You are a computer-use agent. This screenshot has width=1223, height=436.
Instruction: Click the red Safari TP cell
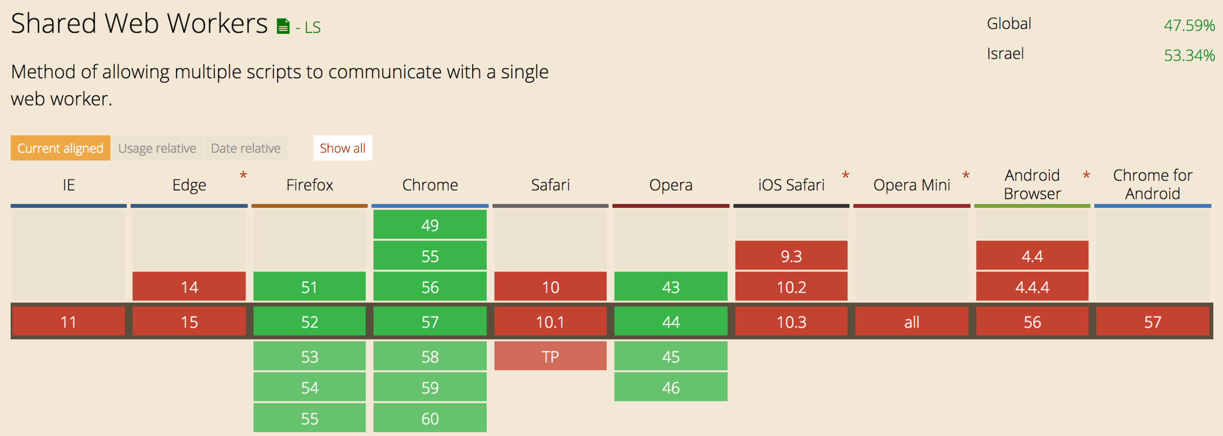coord(550,356)
